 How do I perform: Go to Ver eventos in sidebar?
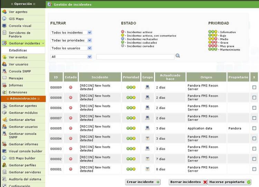click(18, 57)
